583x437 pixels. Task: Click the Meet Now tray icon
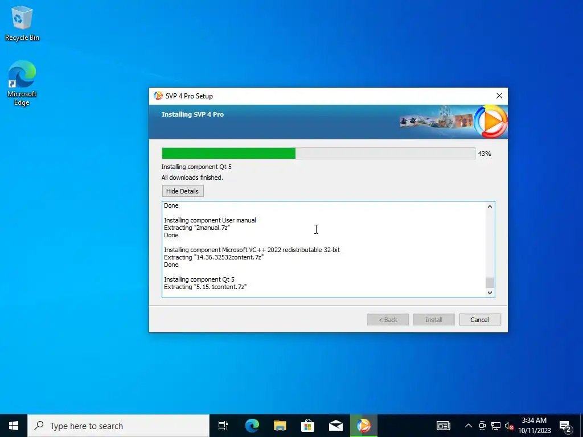click(x=482, y=426)
